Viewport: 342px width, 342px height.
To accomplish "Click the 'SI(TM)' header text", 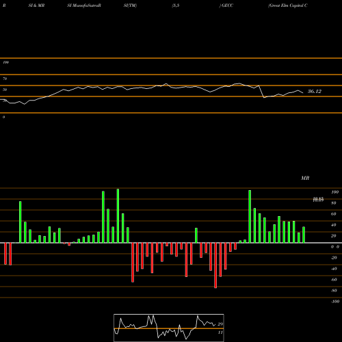I will tap(130, 5).
